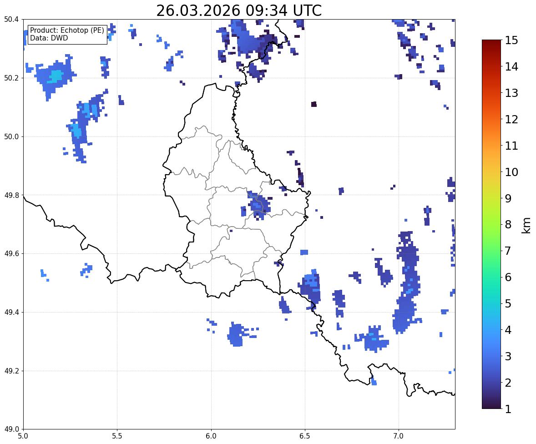Click latitude axis label 49.6

tap(11, 253)
